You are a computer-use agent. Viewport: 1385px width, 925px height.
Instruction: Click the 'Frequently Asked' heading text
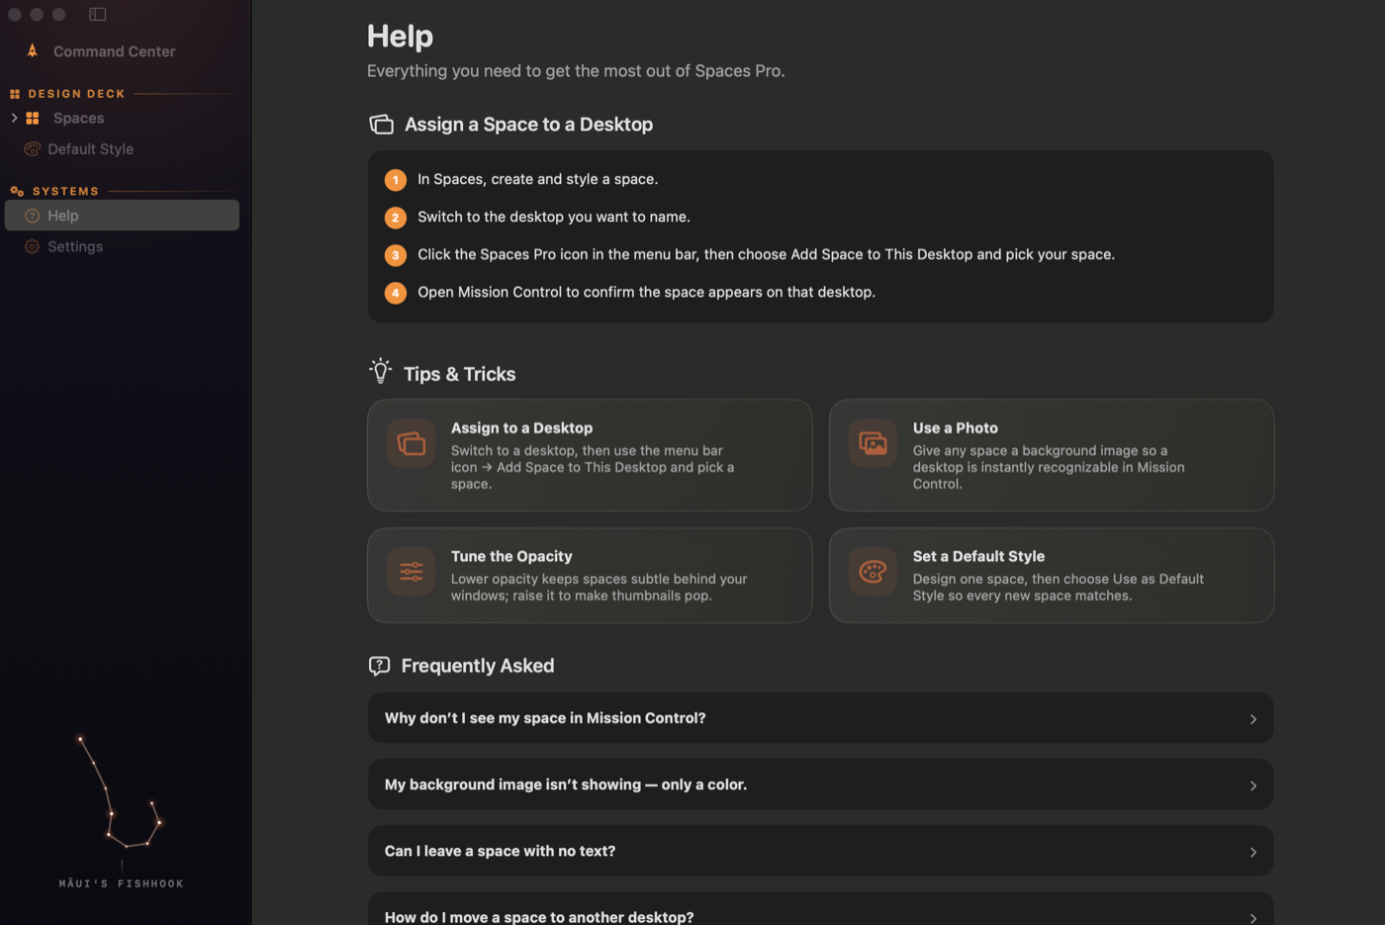tap(478, 666)
